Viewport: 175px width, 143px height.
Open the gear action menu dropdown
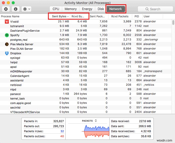(x=26, y=9)
